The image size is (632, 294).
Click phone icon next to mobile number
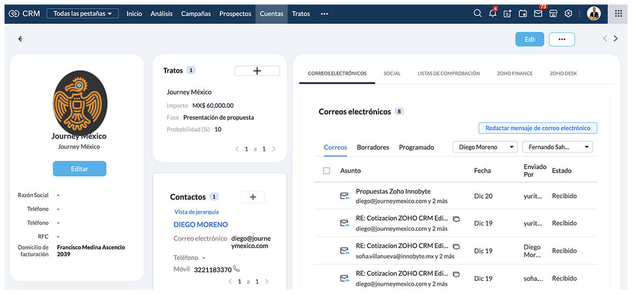(x=236, y=269)
